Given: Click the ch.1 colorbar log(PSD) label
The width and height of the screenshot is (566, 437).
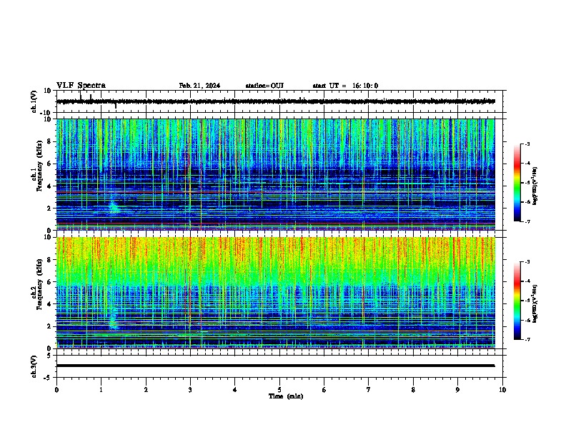Looking at the screenshot, I should (535, 186).
